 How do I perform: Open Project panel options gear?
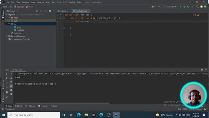(50, 11)
